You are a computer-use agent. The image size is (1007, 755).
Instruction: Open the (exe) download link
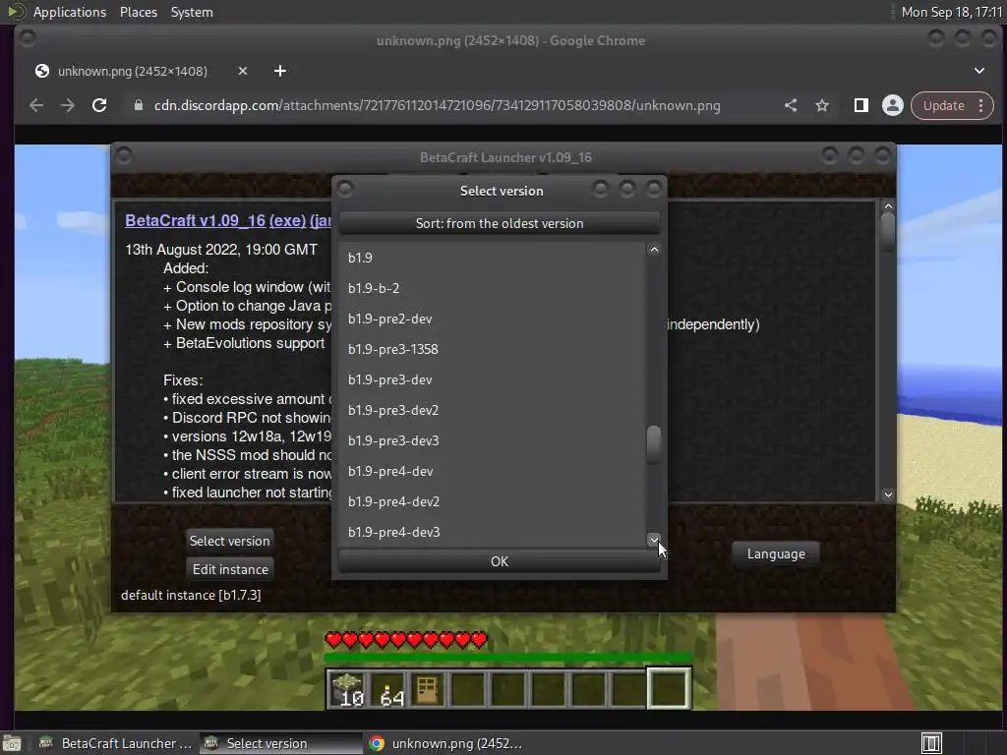pos(287,220)
